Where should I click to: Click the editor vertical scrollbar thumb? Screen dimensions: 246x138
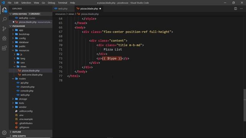(x=244, y=105)
